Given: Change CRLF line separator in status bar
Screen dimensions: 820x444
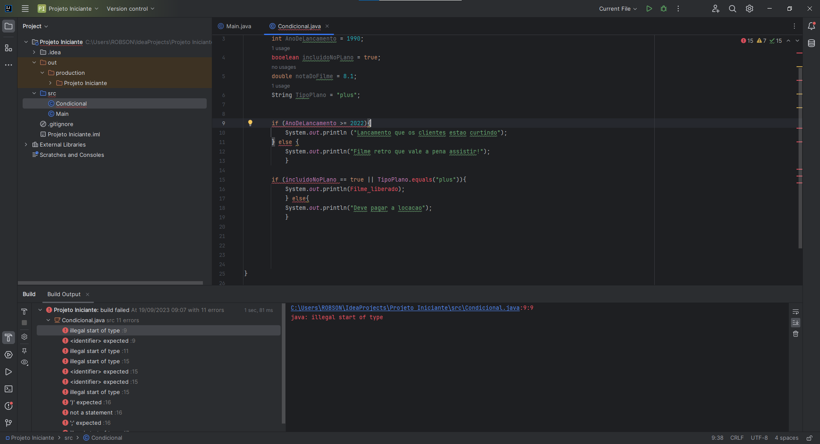Looking at the screenshot, I should point(737,438).
